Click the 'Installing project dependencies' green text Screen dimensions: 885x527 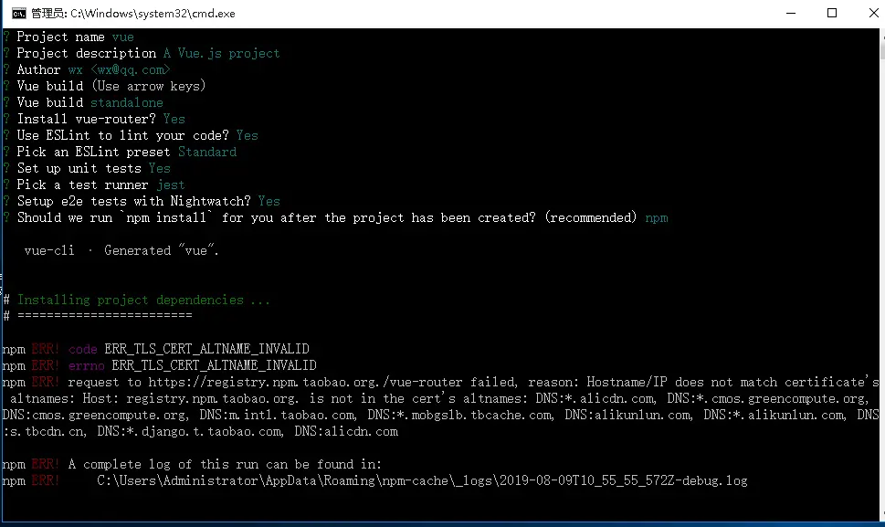click(143, 300)
